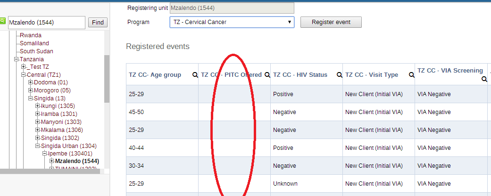Select Rwanda in the org unit tree
Screen dimensions: 491x196
[31, 35]
